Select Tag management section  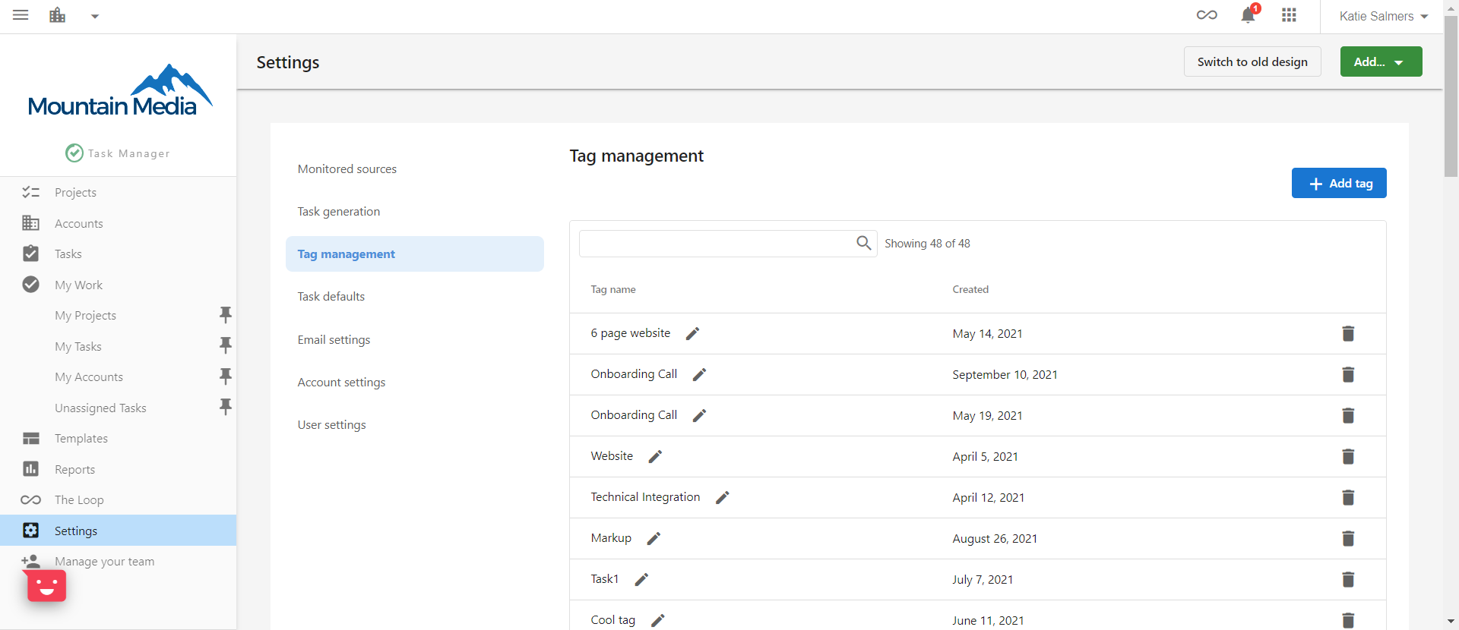tap(415, 254)
